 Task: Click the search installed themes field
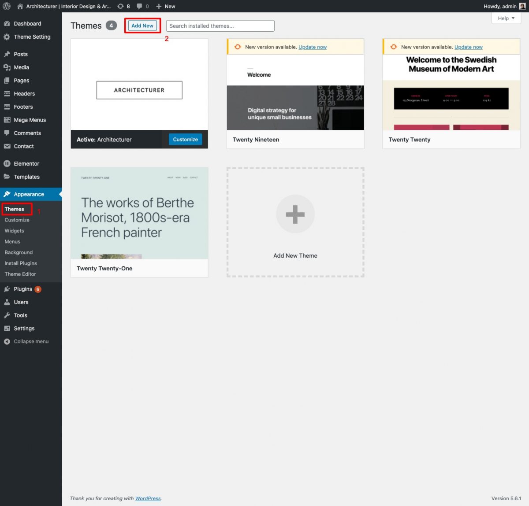pos(220,26)
